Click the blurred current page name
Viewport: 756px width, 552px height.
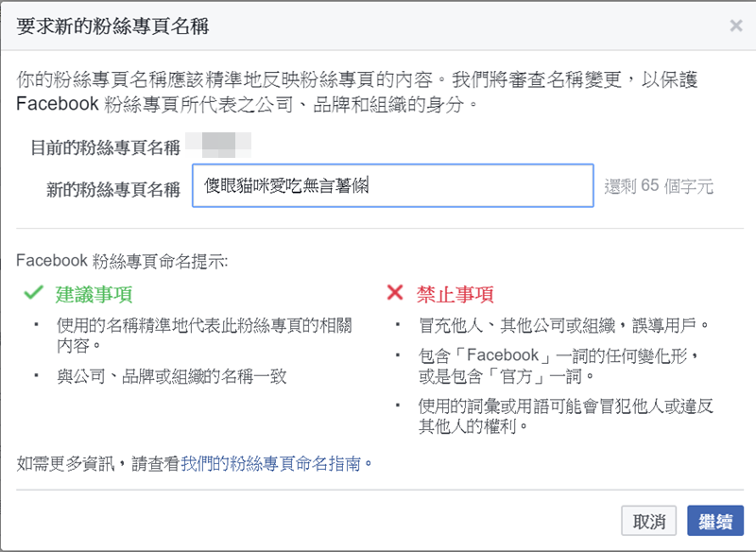pyautogui.click(x=219, y=145)
